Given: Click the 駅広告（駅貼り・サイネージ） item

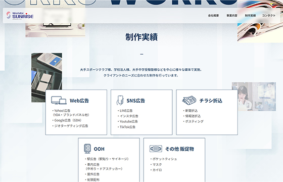Looking at the screenshot, I should tap(107, 159).
